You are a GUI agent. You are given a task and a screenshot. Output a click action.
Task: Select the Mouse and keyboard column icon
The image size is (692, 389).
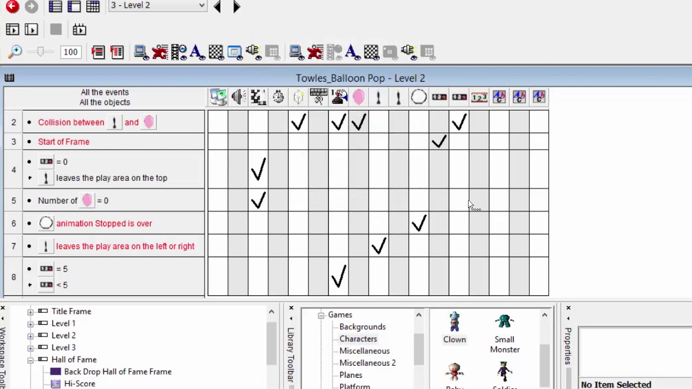click(318, 97)
